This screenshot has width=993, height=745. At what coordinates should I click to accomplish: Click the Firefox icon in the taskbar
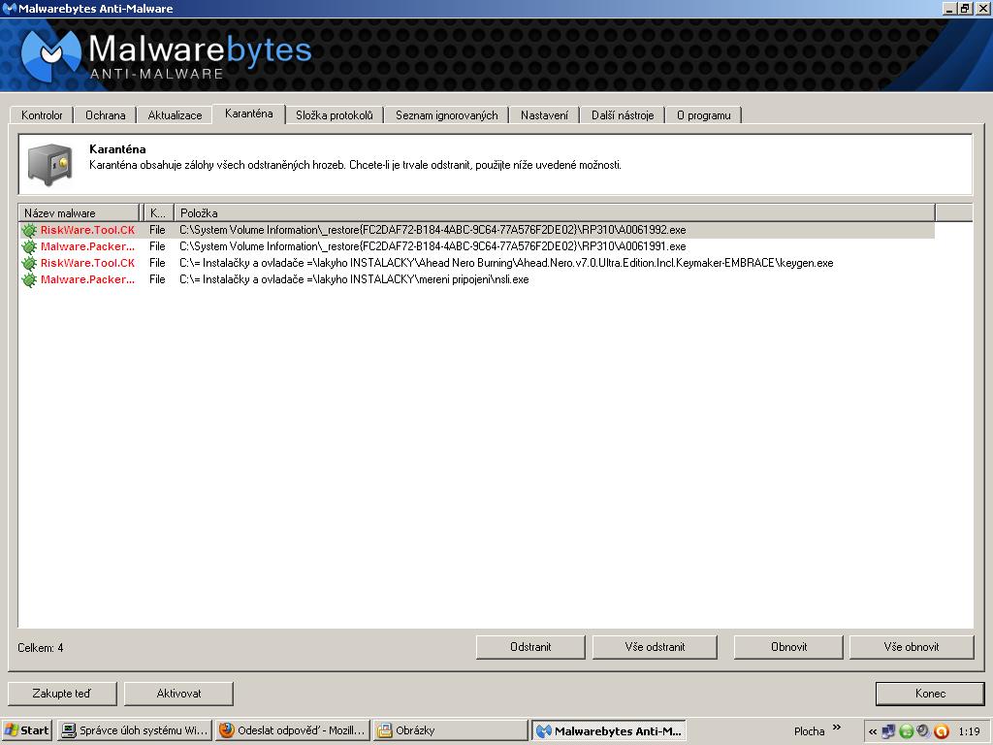point(227,730)
